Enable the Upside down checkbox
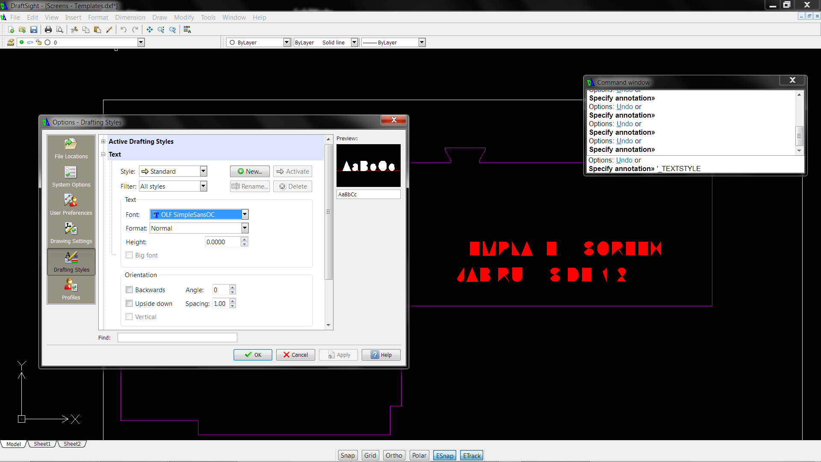This screenshot has height=462, width=821. click(x=129, y=304)
